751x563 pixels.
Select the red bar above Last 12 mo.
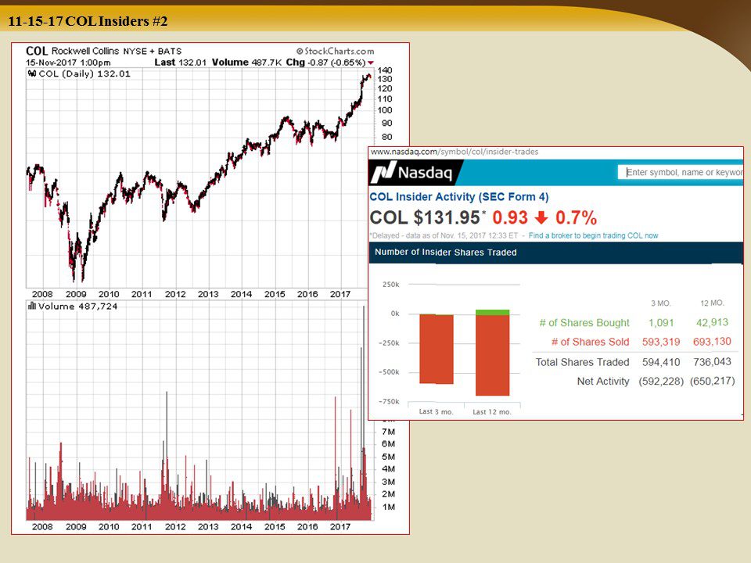[x=492, y=355]
